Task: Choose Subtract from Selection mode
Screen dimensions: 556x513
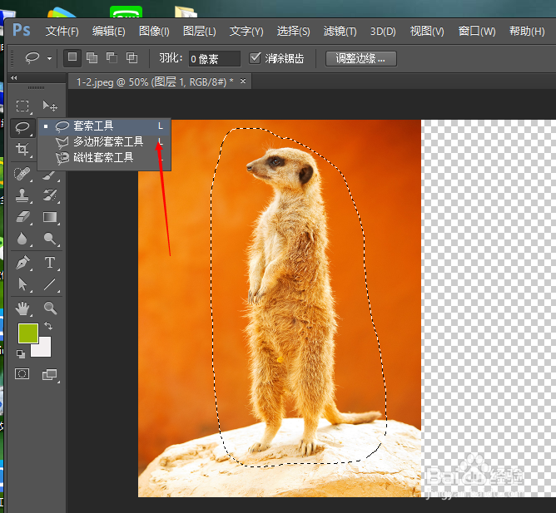Action: [112, 57]
